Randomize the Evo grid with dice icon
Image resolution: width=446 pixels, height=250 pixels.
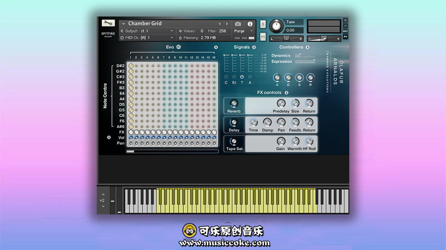point(178,47)
